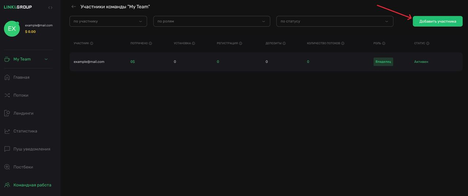Collapse sidebar using the code-bracket icon
The width and height of the screenshot is (468, 196).
coord(50,7)
